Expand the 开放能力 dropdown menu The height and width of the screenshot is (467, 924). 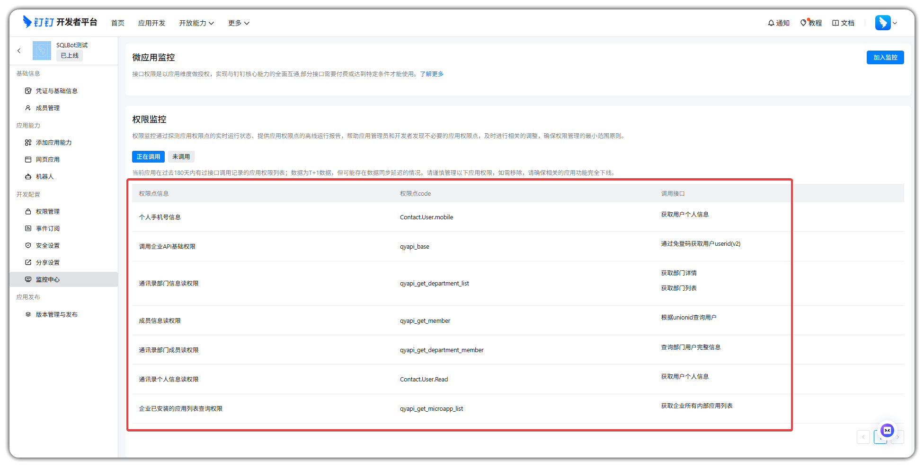(x=196, y=23)
